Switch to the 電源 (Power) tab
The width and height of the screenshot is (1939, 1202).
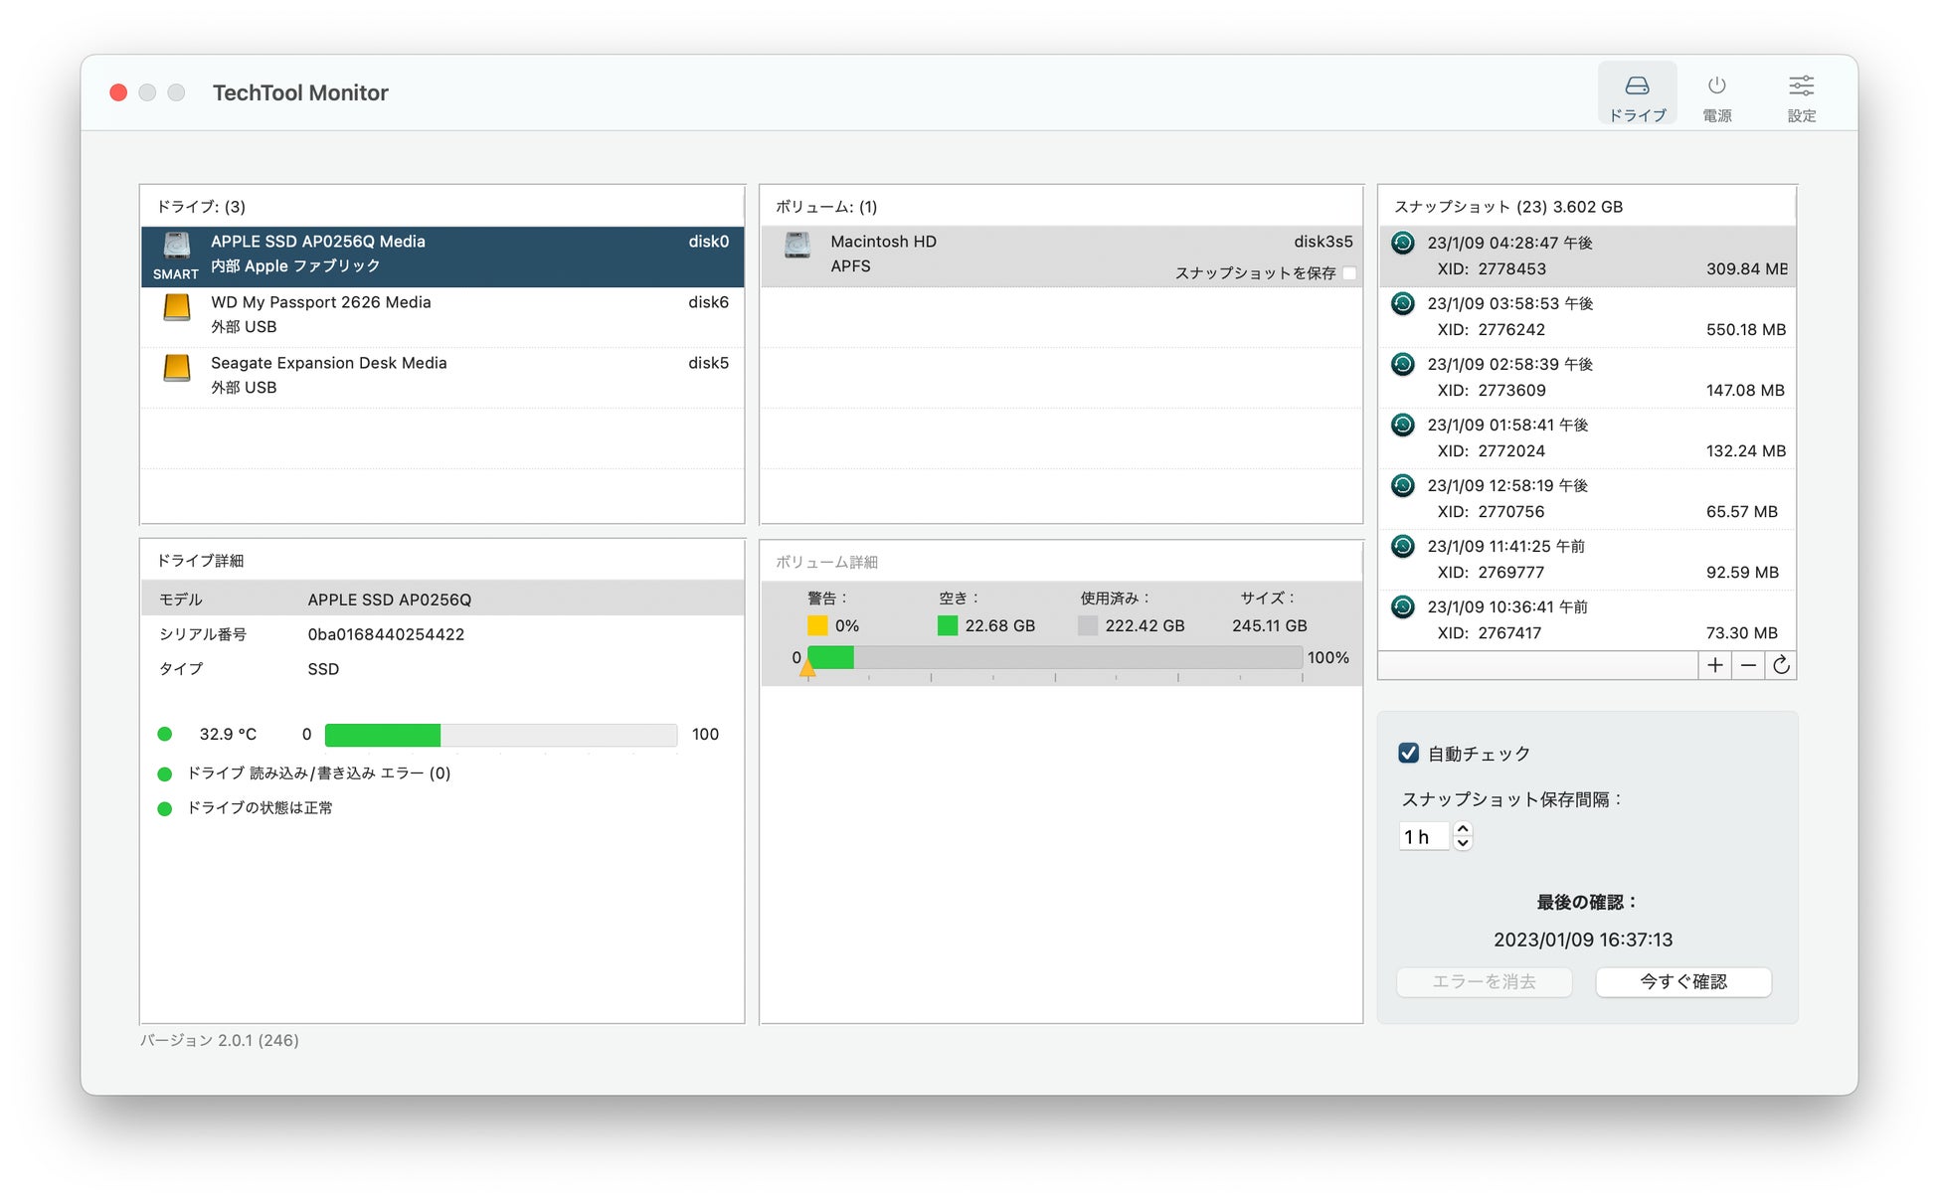tap(1716, 94)
